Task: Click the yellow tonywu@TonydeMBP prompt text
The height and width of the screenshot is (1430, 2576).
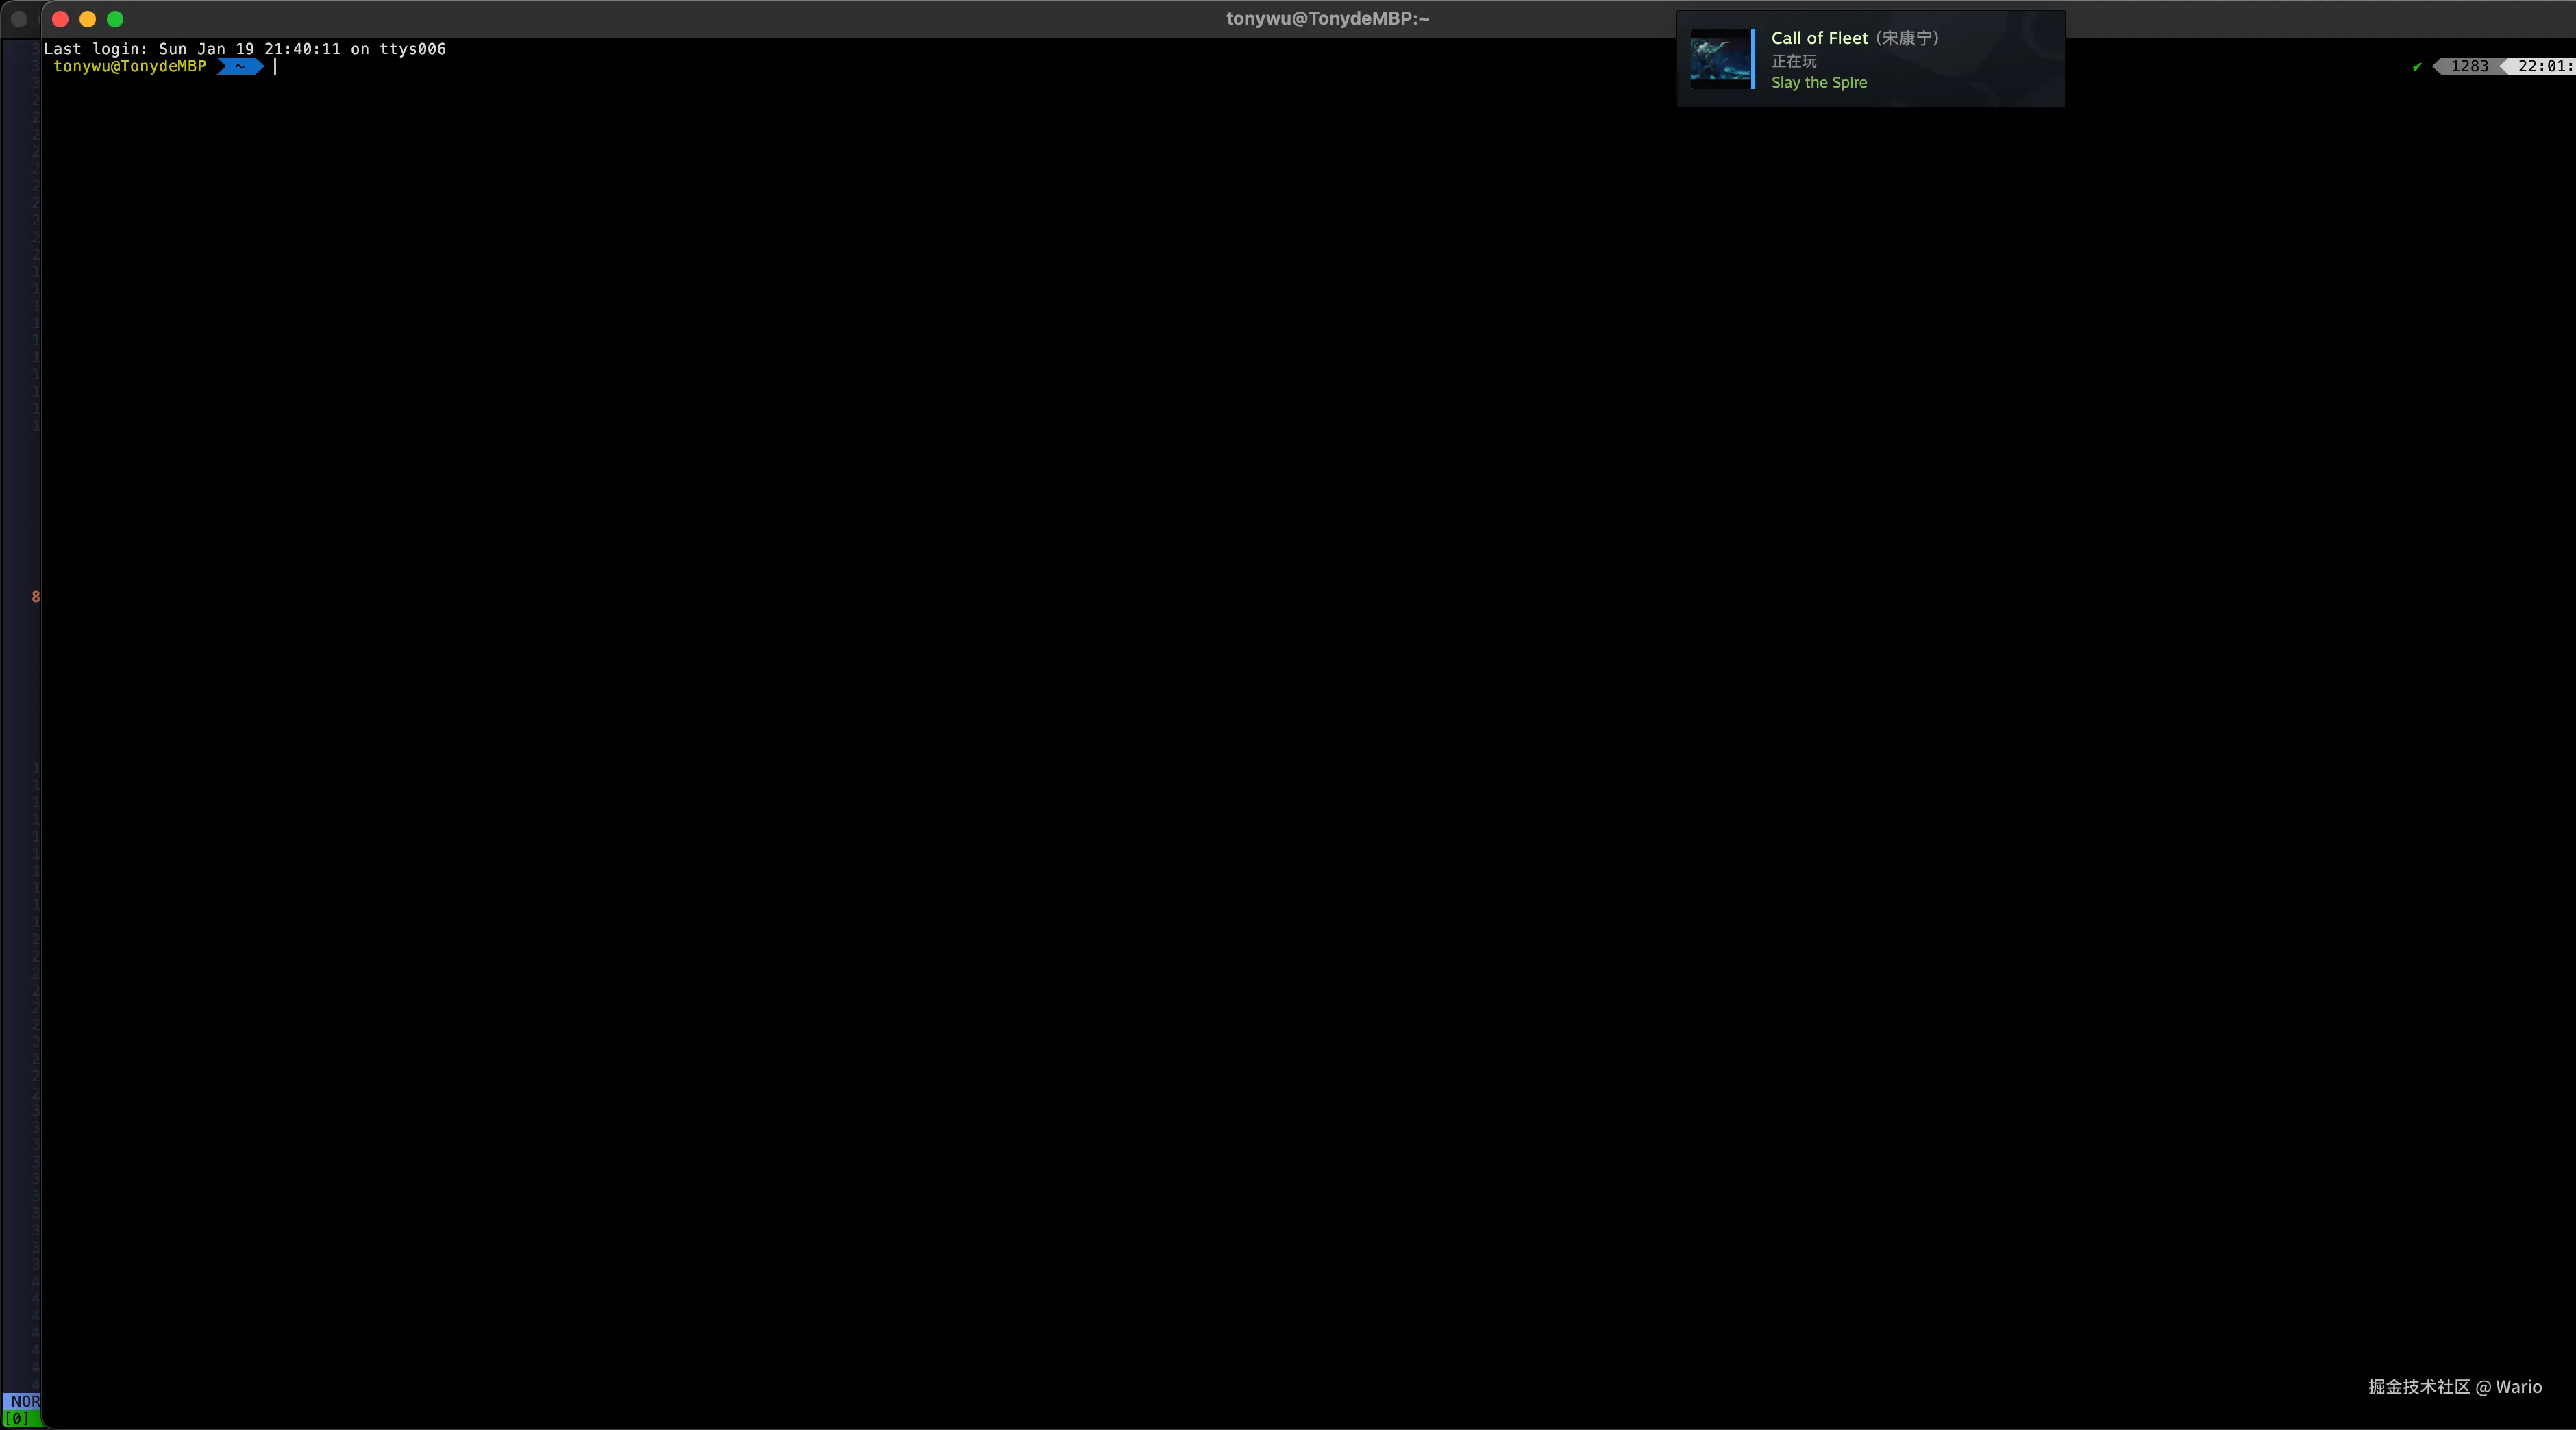Action: 130,66
